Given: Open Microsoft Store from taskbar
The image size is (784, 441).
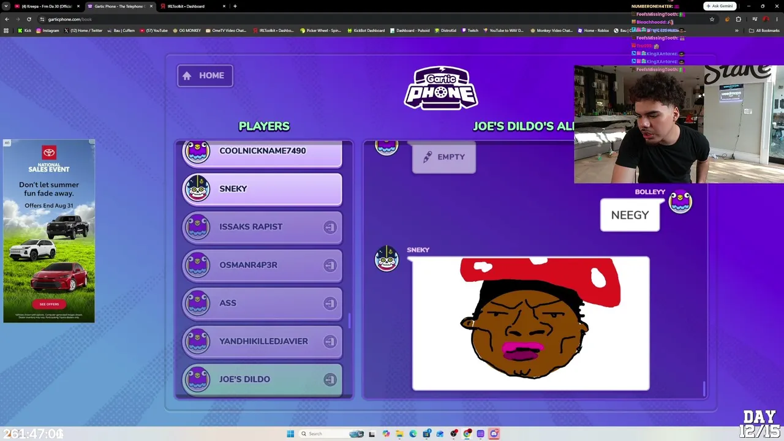Looking at the screenshot, I should pos(426,434).
